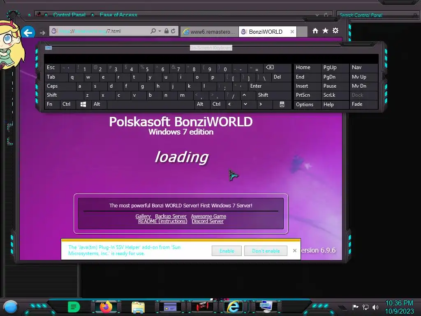
Task: Click the space bar on keyboard
Action: (150, 104)
